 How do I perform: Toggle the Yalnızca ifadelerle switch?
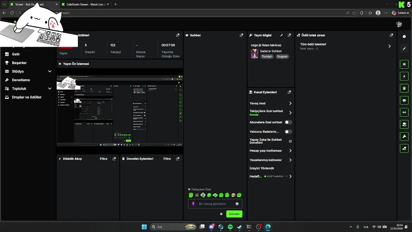288,131
